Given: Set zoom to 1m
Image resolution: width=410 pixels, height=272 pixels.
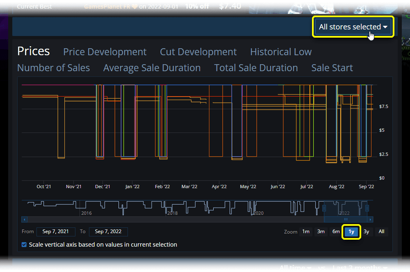Looking at the screenshot, I should (x=306, y=232).
